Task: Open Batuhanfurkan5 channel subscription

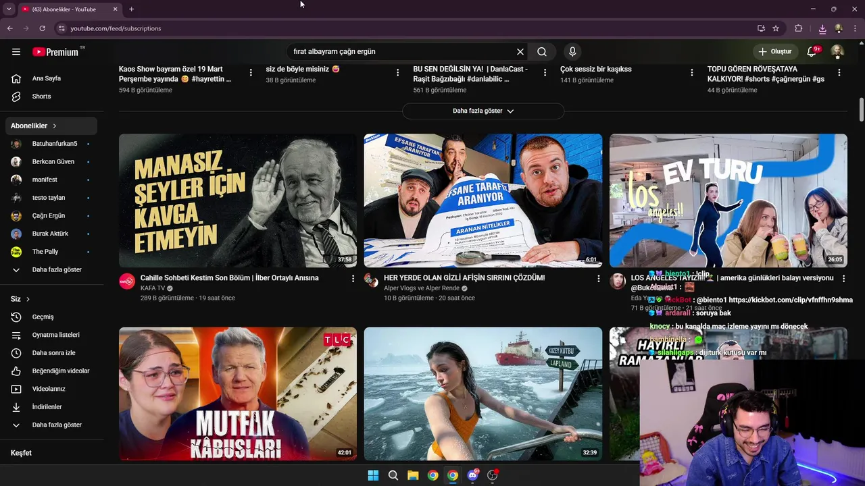Action: pos(51,144)
